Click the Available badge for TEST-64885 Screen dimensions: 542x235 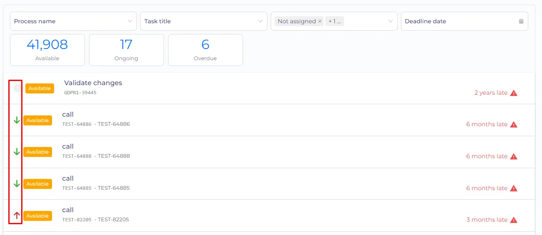tap(37, 184)
